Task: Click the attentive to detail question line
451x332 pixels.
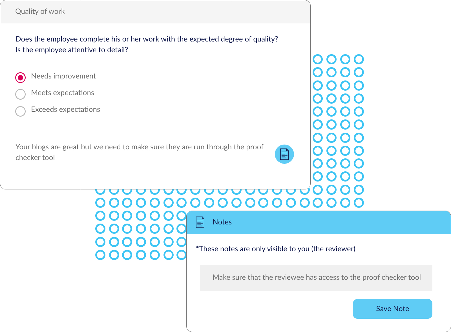Action: click(72, 50)
